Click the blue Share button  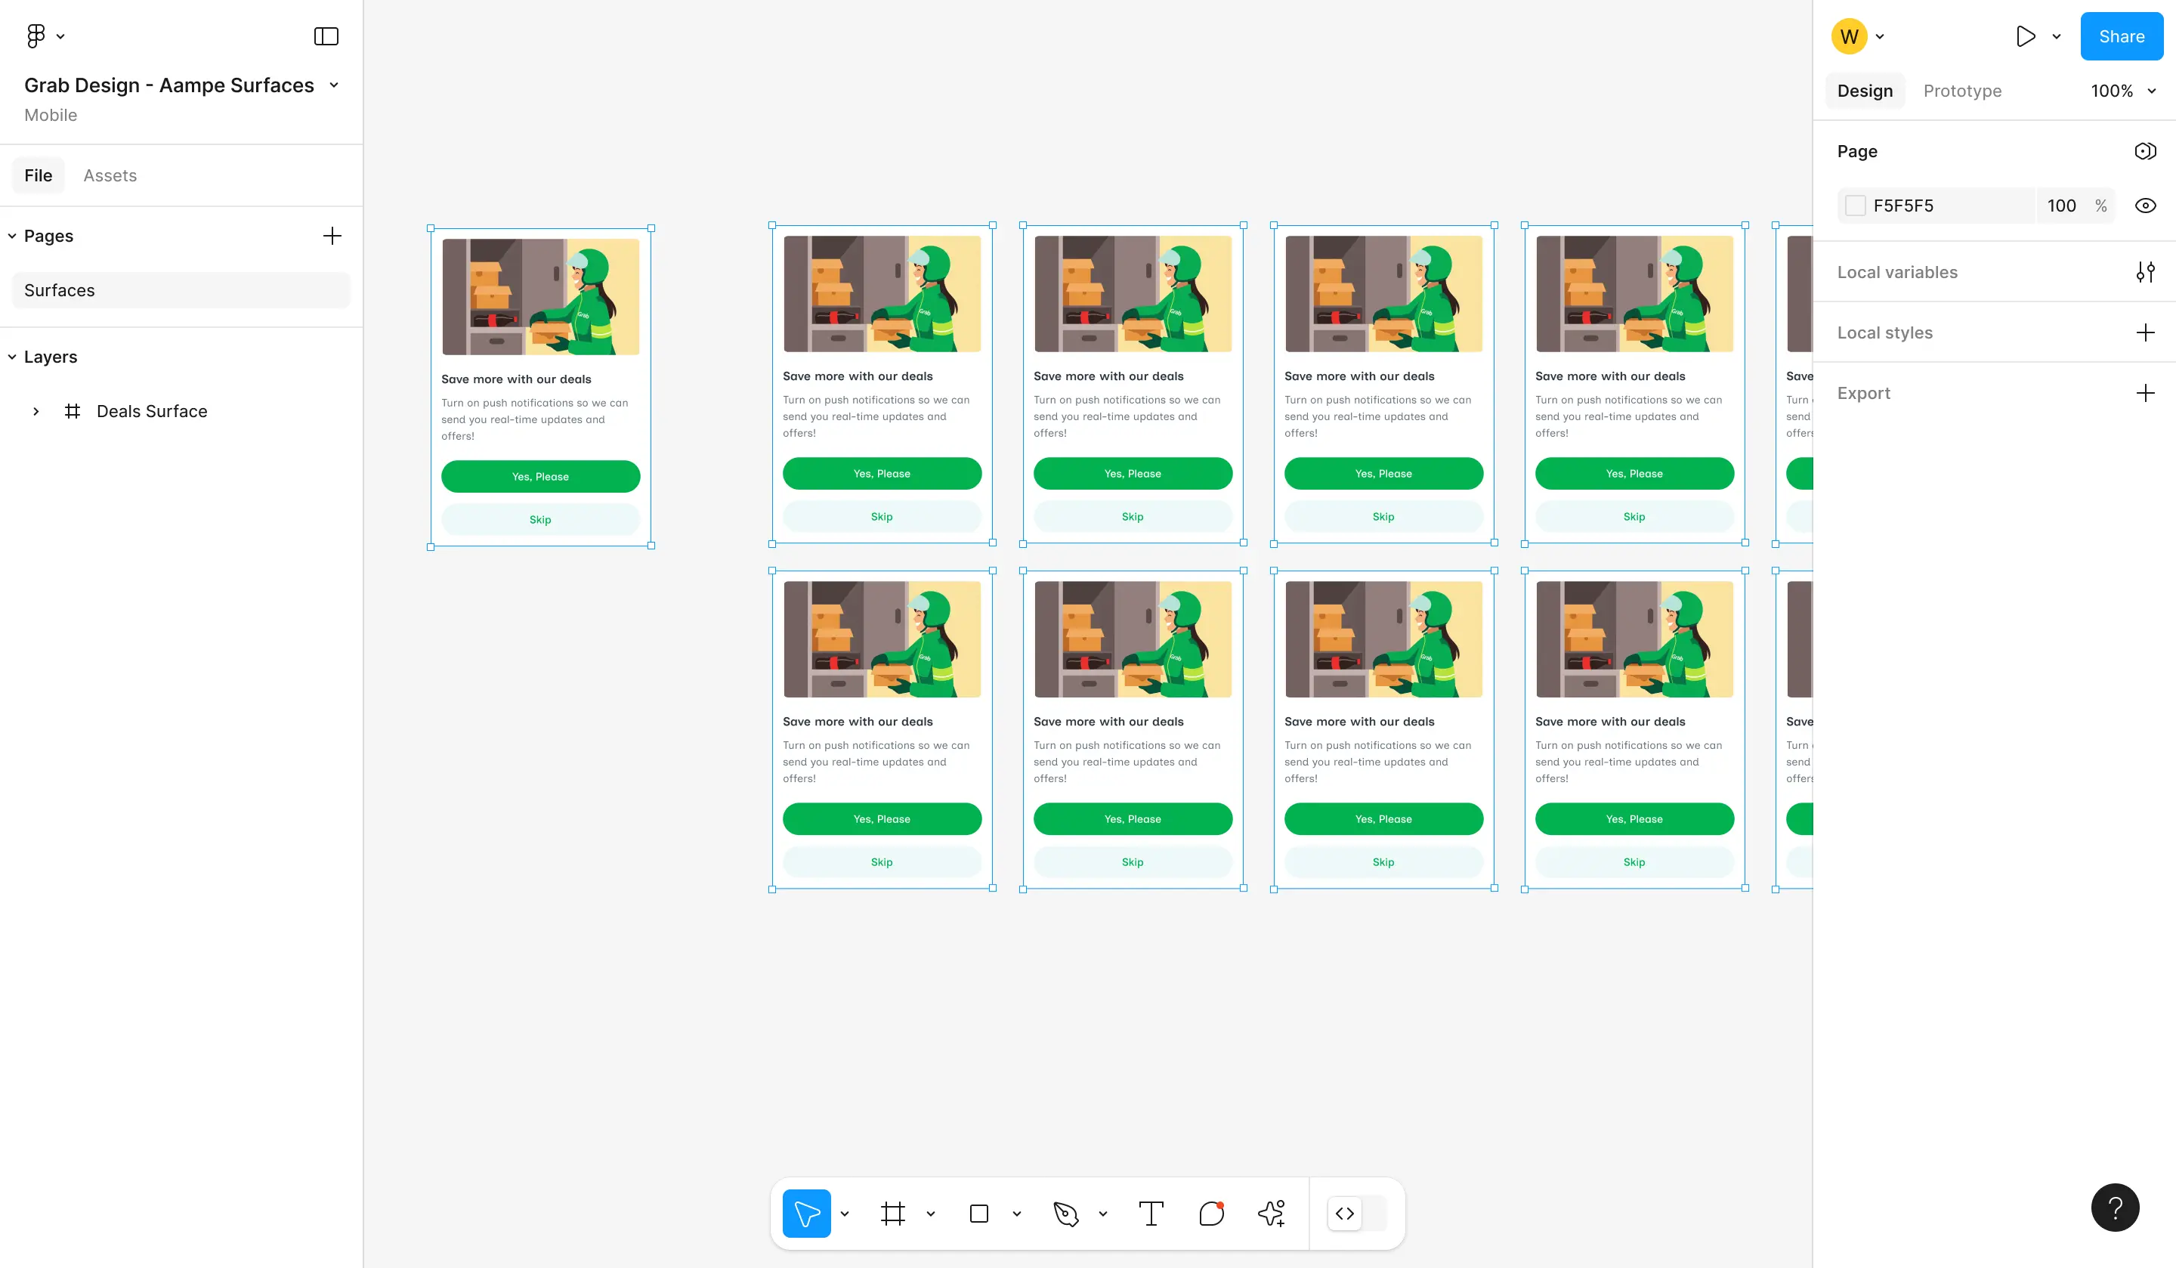click(x=2121, y=36)
